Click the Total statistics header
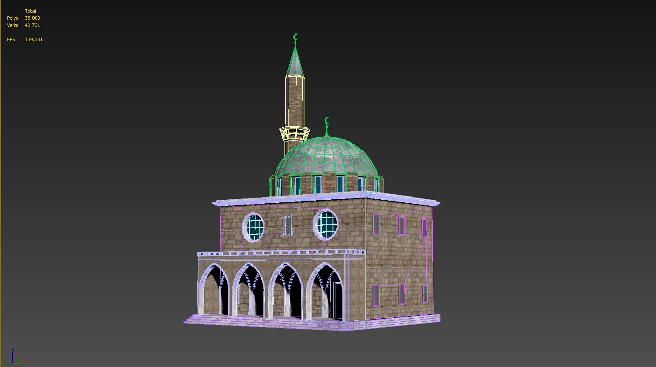This screenshot has height=367, width=656. coord(30,11)
